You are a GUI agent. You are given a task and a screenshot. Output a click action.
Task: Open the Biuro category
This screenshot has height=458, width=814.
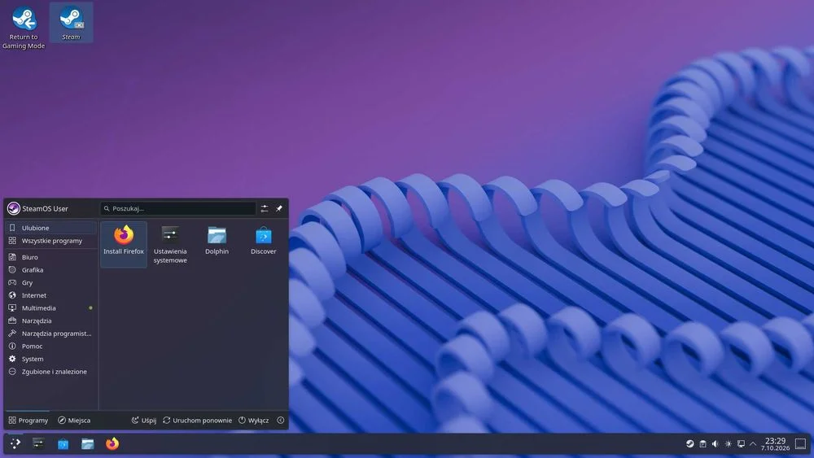[50, 257]
